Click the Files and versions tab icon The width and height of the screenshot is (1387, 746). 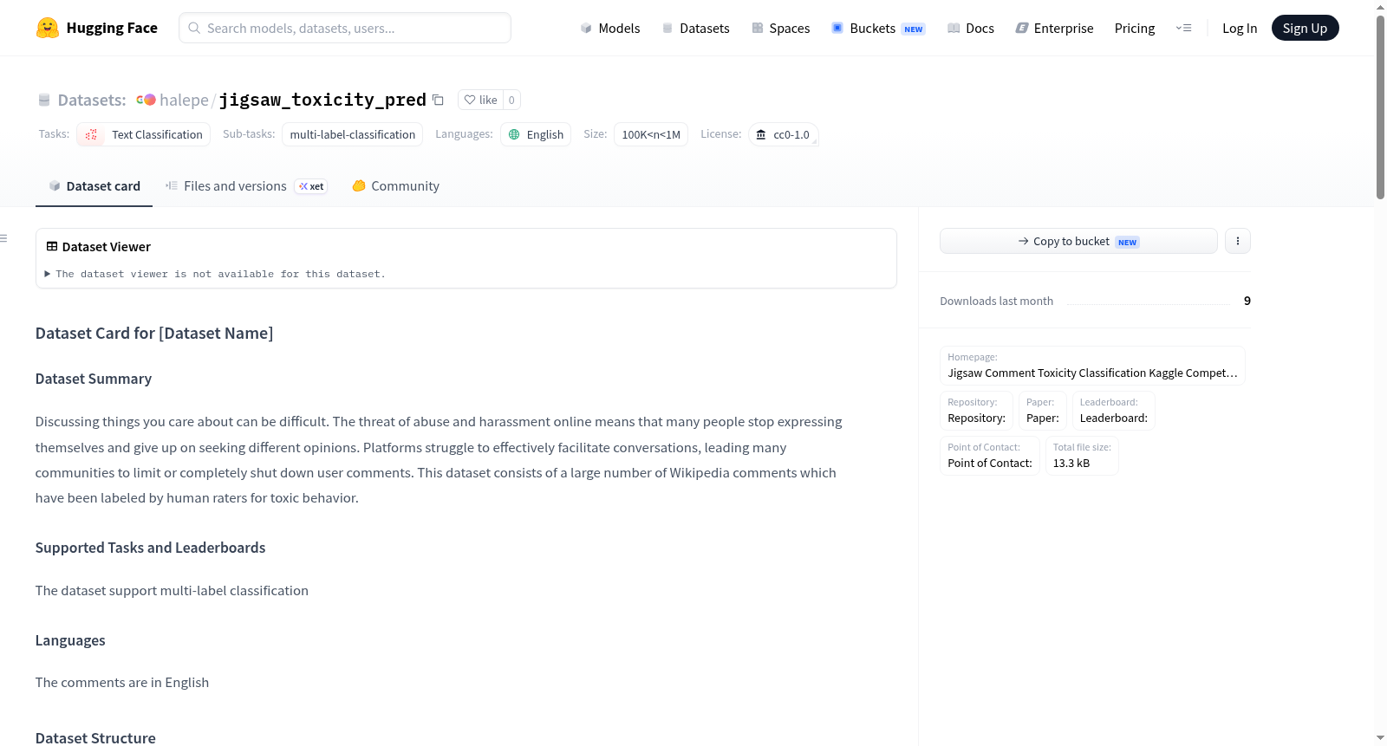point(172,185)
